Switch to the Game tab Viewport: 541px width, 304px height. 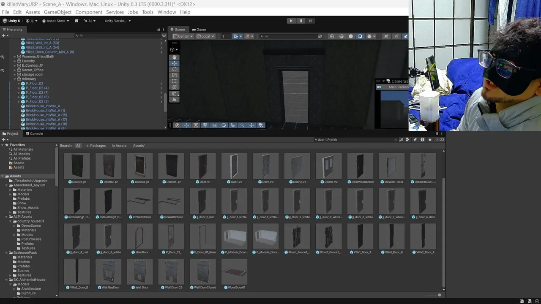[x=199, y=30]
